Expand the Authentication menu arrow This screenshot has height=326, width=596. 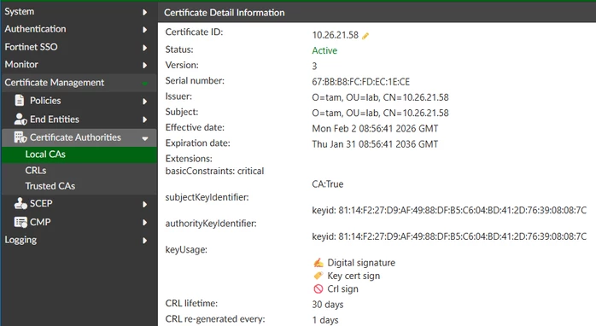(144, 30)
